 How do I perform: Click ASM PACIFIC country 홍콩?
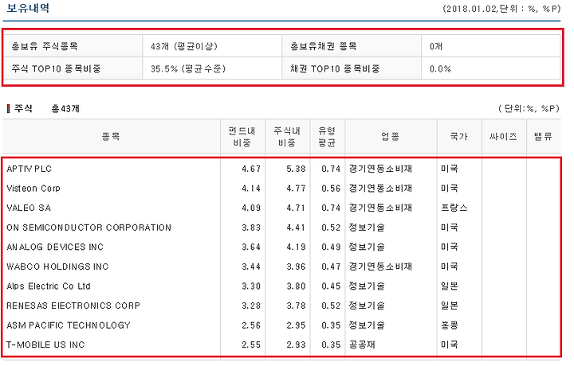tap(450, 325)
